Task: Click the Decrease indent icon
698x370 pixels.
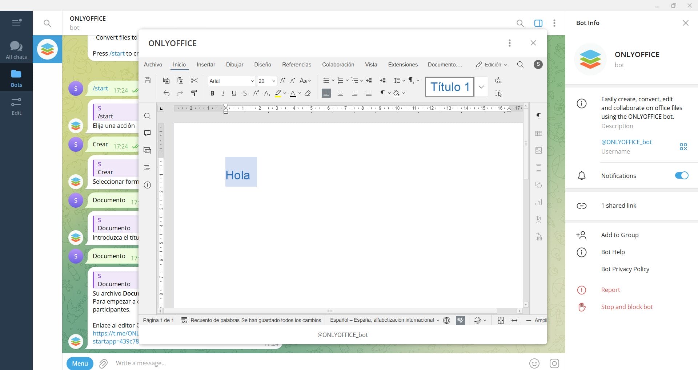Action: coord(369,81)
